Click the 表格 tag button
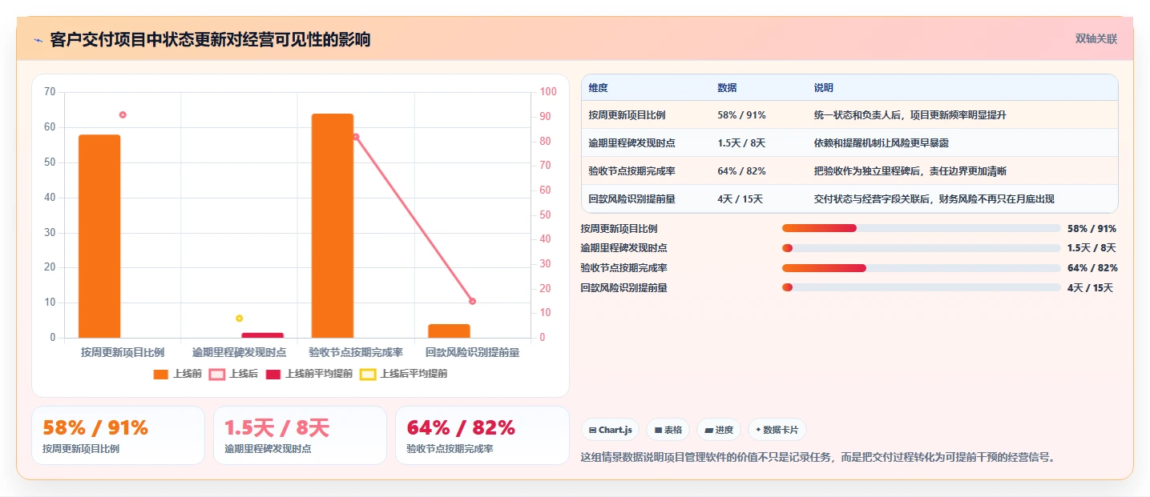 [x=668, y=430]
